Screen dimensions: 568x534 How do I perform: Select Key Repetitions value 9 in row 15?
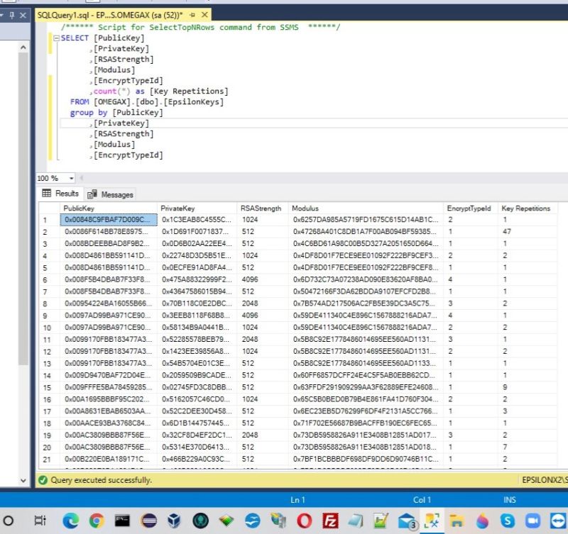point(527,387)
